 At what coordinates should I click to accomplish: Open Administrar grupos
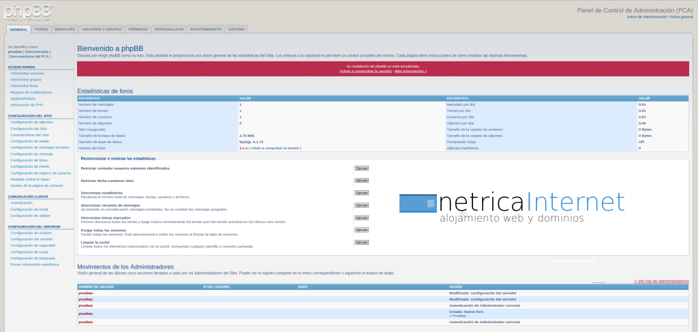point(26,80)
